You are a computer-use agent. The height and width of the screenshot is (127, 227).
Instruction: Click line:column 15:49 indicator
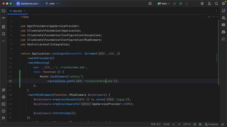166,124
